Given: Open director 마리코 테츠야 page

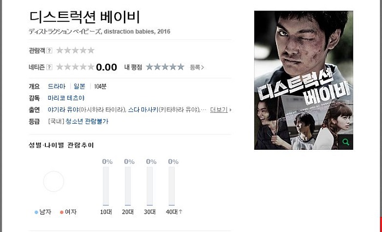Looking at the screenshot, I should pos(66,98).
